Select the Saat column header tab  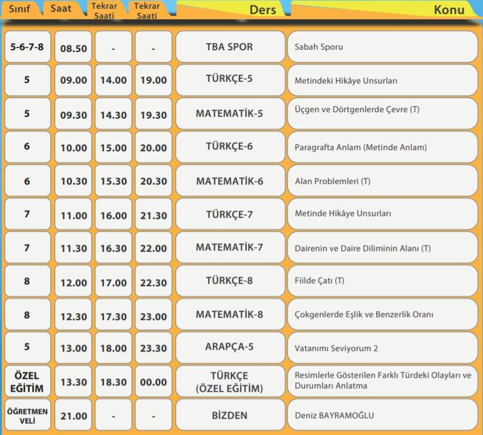point(62,9)
